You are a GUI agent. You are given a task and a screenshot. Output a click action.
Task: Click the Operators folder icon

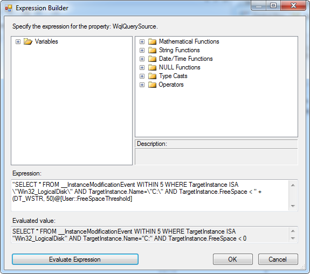click(x=152, y=85)
